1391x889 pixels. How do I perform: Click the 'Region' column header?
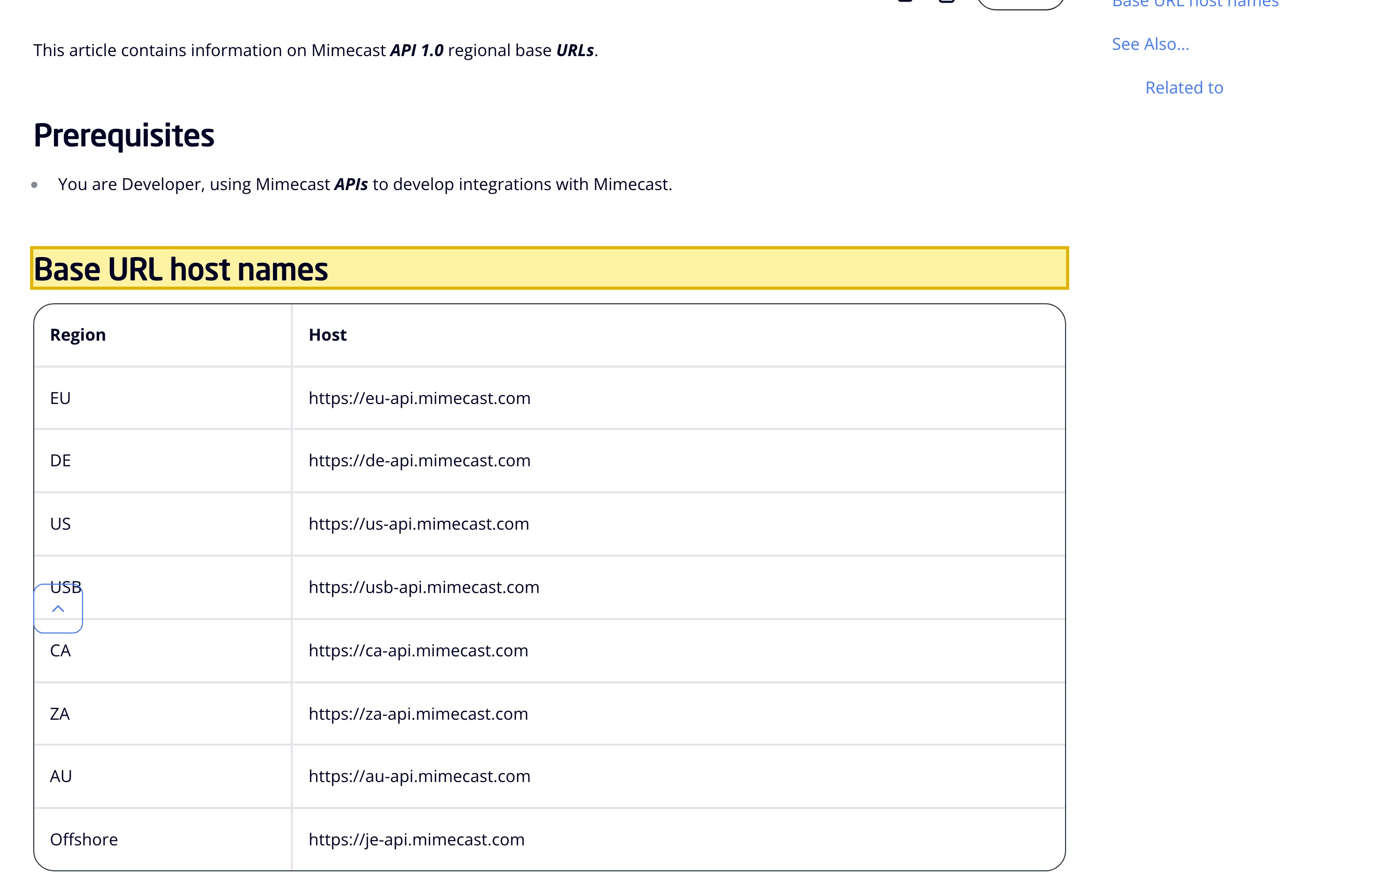coord(162,335)
